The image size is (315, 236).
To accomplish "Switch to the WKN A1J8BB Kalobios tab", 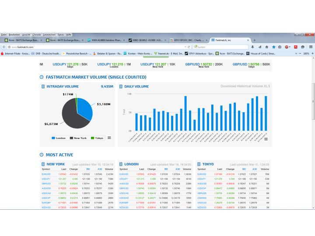I will point(105,40).
